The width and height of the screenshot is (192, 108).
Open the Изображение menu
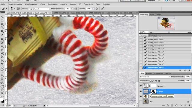pos(31,4)
